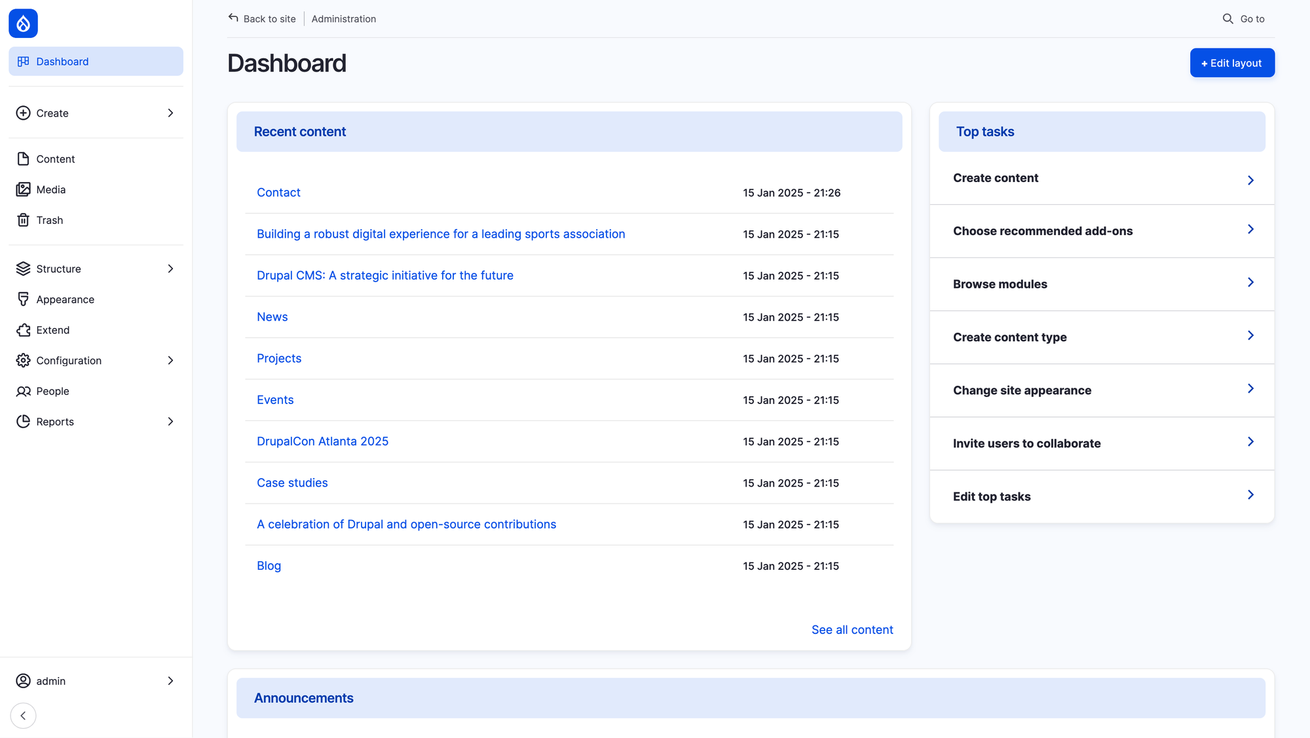Image resolution: width=1310 pixels, height=738 pixels.
Task: Click the Administration breadcrumb text
Action: pos(344,19)
